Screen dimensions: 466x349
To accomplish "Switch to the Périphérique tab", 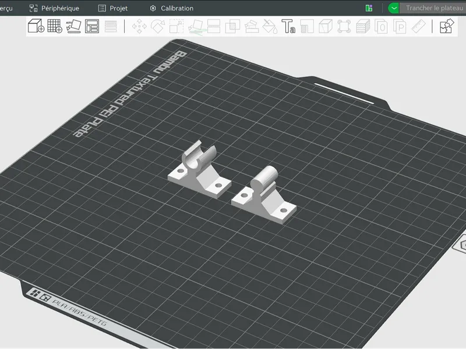I will coord(54,8).
